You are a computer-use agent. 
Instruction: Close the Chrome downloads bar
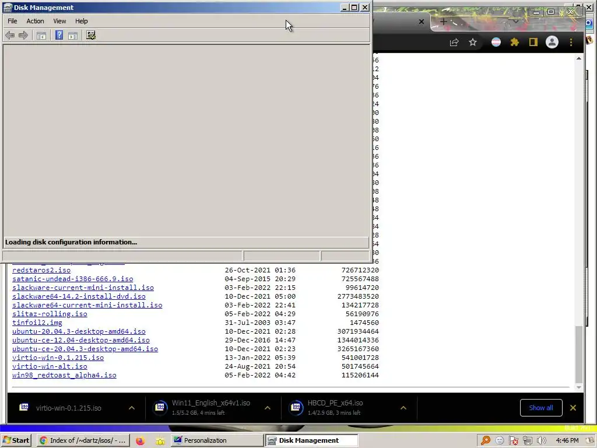(x=573, y=408)
